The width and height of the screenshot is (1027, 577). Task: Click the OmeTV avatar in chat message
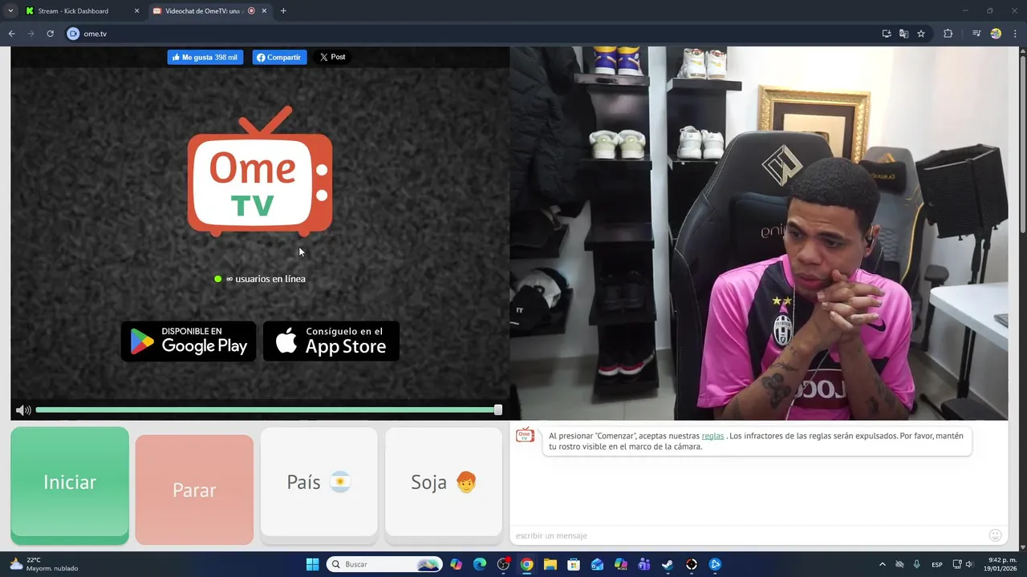point(525,435)
